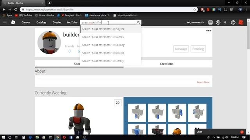Click the Roblox logo home icon

tap(13, 22)
